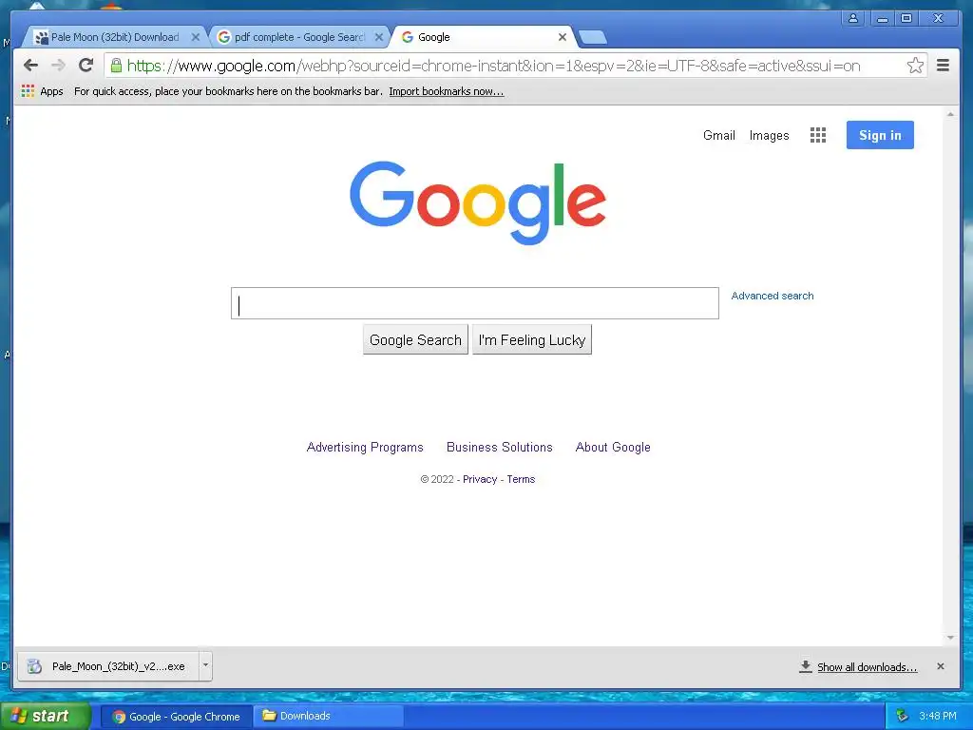Image resolution: width=973 pixels, height=730 pixels.
Task: Open the Advertising Programs link
Action: [365, 447]
